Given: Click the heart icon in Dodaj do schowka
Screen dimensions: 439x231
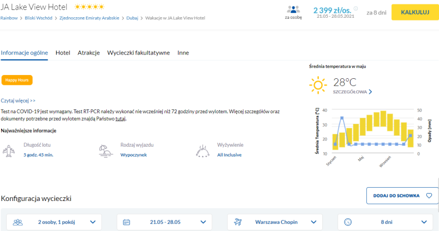Looking at the screenshot, I should coord(429,195).
